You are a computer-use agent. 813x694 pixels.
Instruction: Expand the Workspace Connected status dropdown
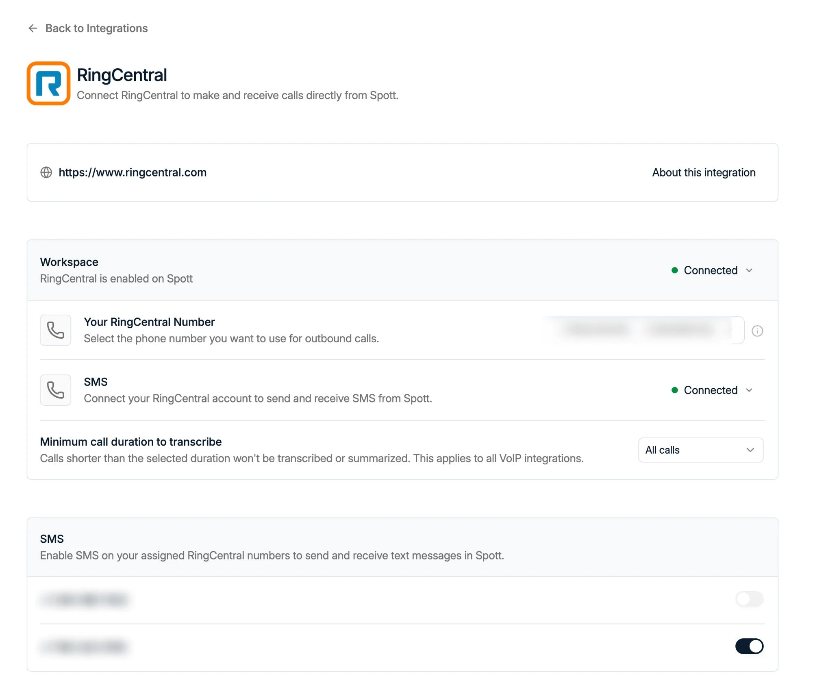coord(713,270)
